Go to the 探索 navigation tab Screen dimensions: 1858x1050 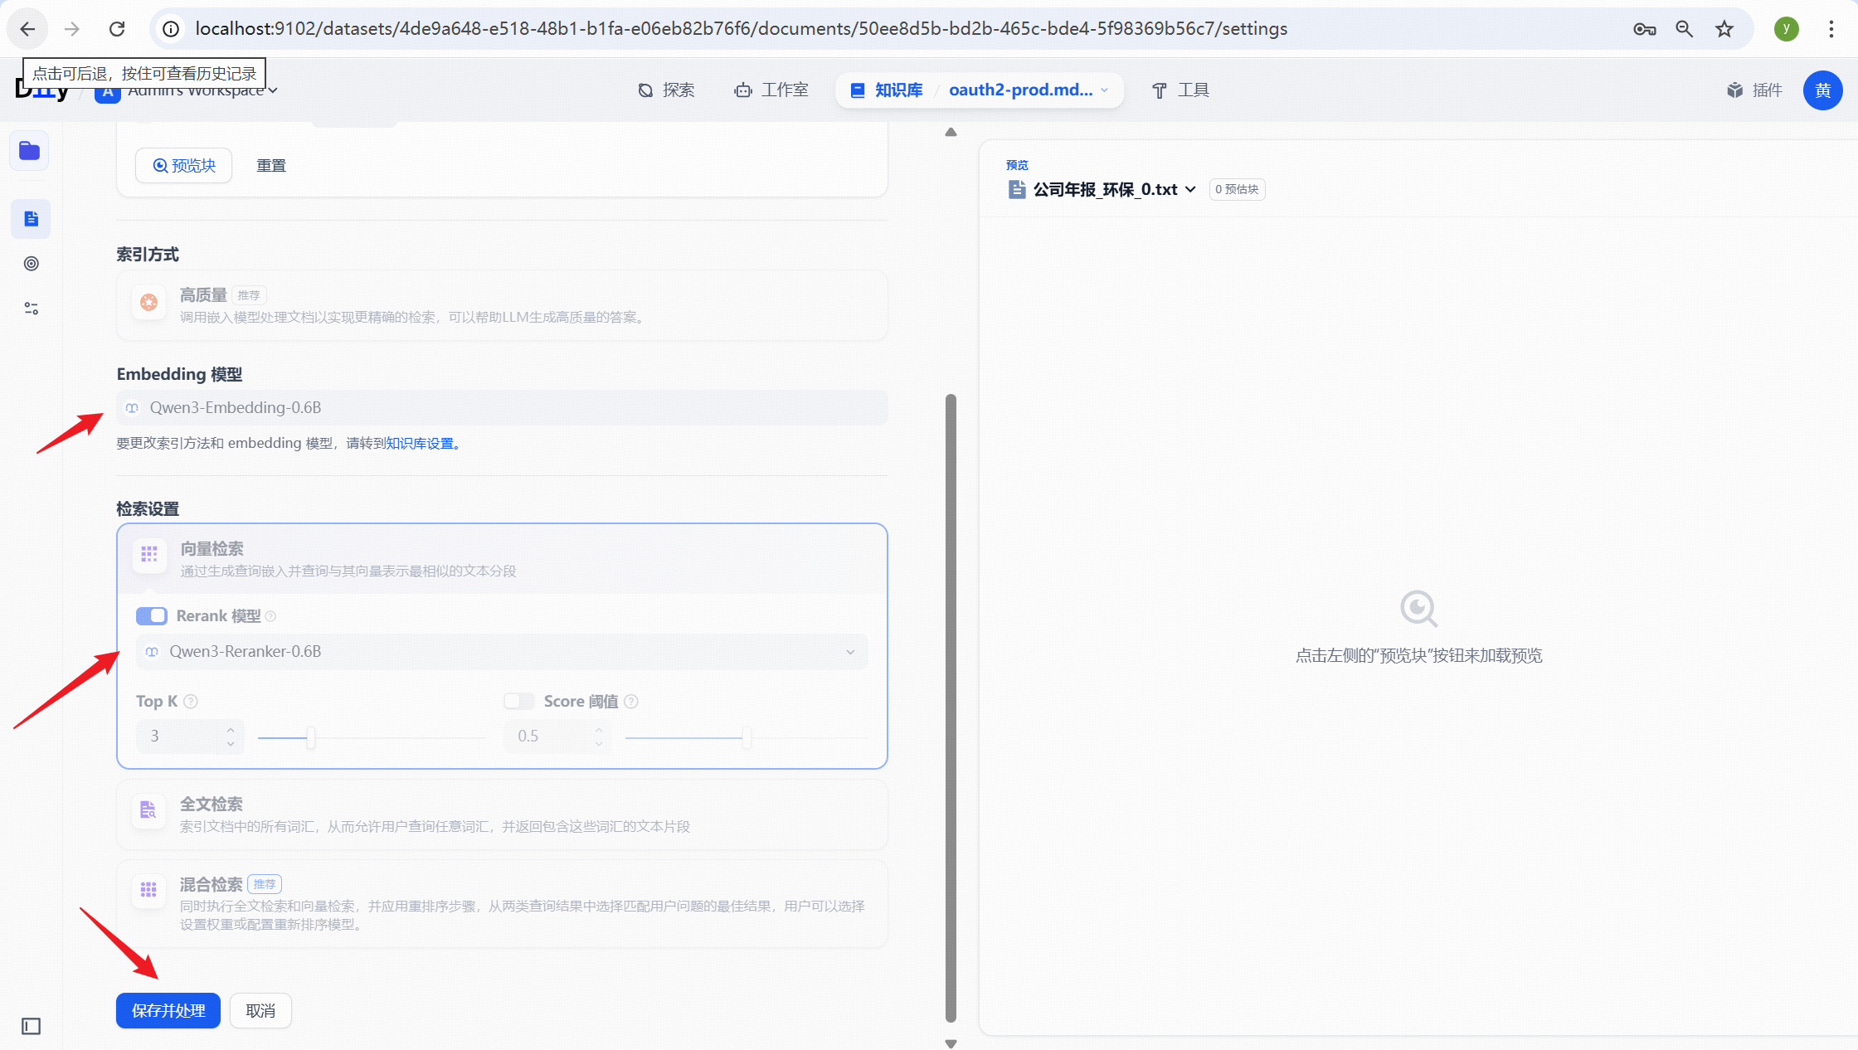666,90
